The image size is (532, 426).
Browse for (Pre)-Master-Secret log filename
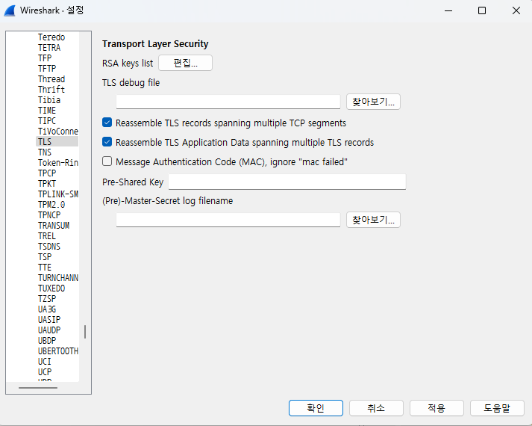pos(373,220)
